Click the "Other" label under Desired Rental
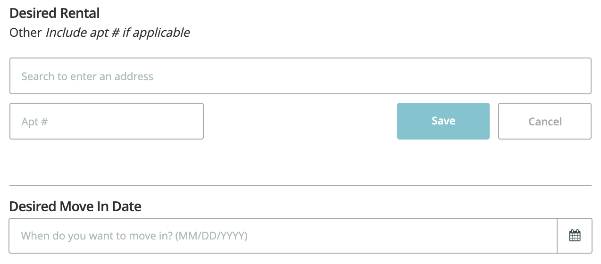Image resolution: width=601 pixels, height=264 pixels. [25, 33]
